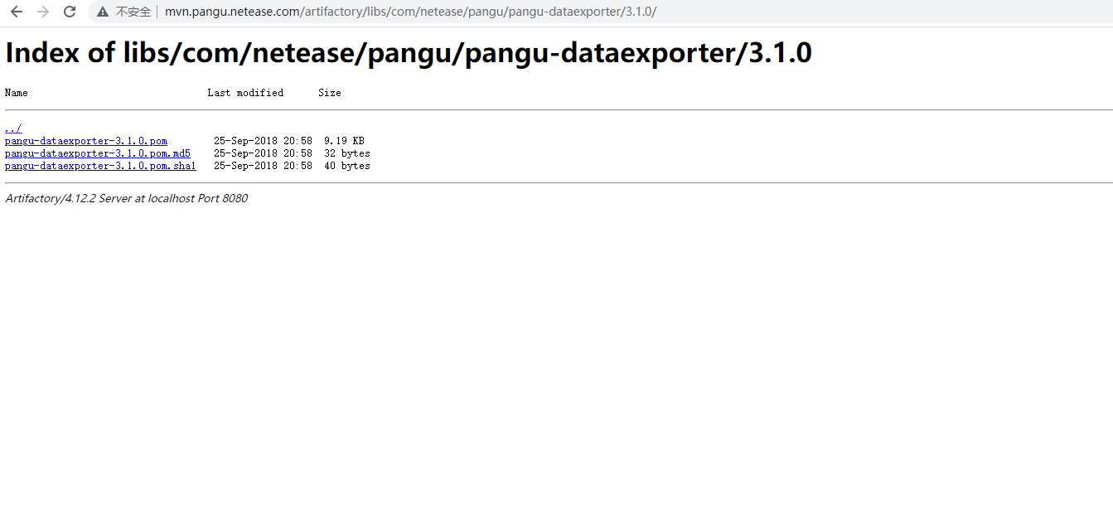Click the Last modified column header
The image size is (1113, 509).
pyautogui.click(x=245, y=93)
